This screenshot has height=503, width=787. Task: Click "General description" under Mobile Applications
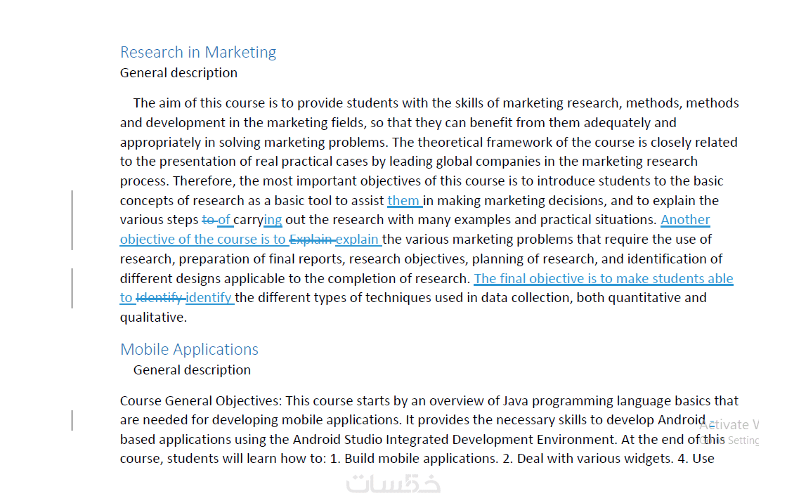point(192,370)
